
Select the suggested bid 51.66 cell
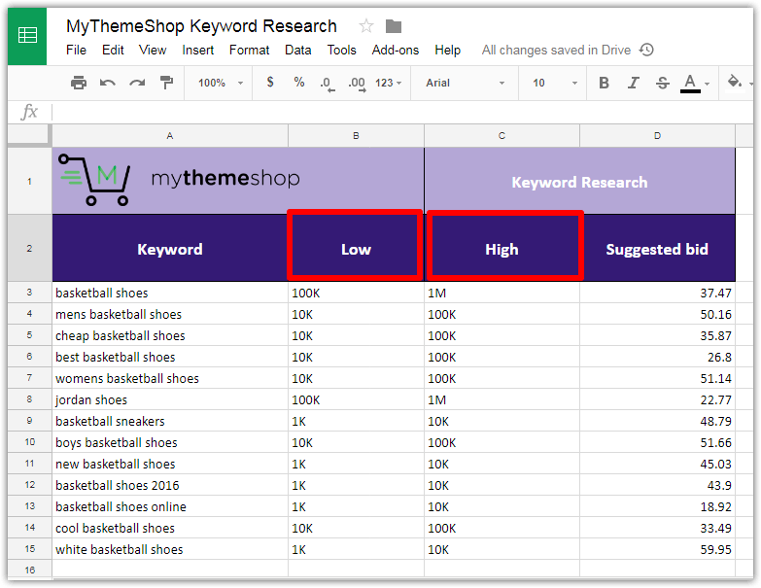pos(657,442)
